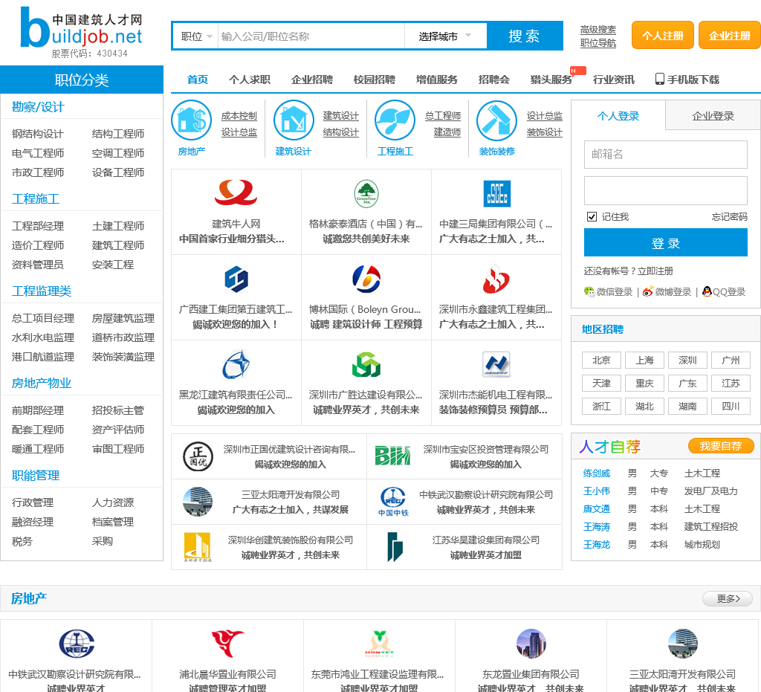Open the 建筑设计 drafting category icon

[x=294, y=120]
